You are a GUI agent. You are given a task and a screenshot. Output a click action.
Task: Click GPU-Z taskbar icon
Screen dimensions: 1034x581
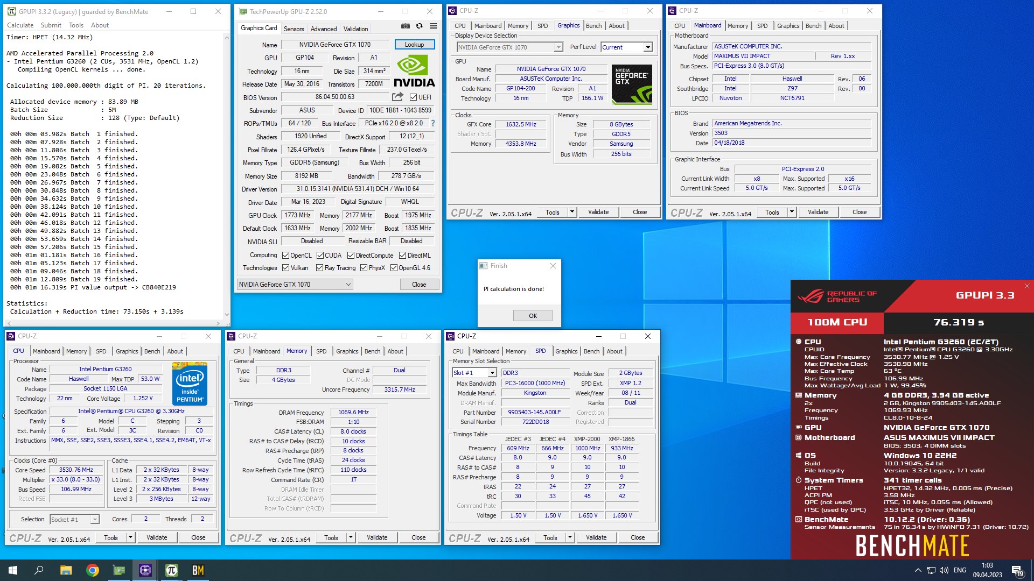(x=118, y=570)
